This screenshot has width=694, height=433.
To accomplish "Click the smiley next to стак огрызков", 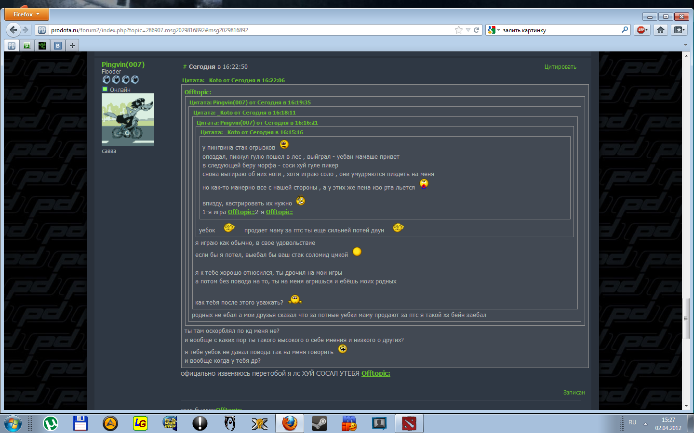I will (284, 144).
